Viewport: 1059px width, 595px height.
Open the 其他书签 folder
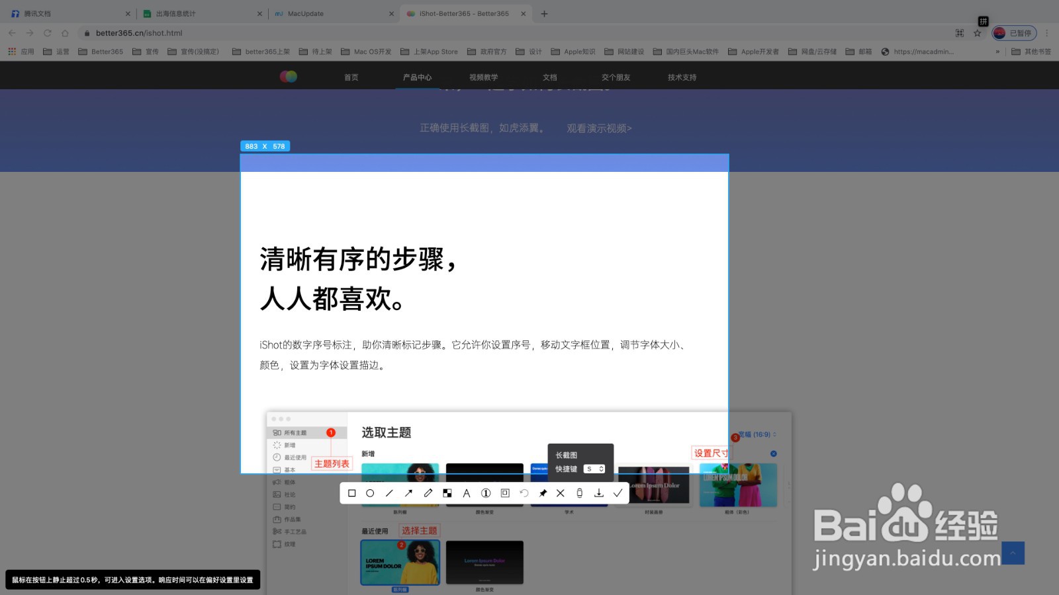pyautogui.click(x=1031, y=52)
